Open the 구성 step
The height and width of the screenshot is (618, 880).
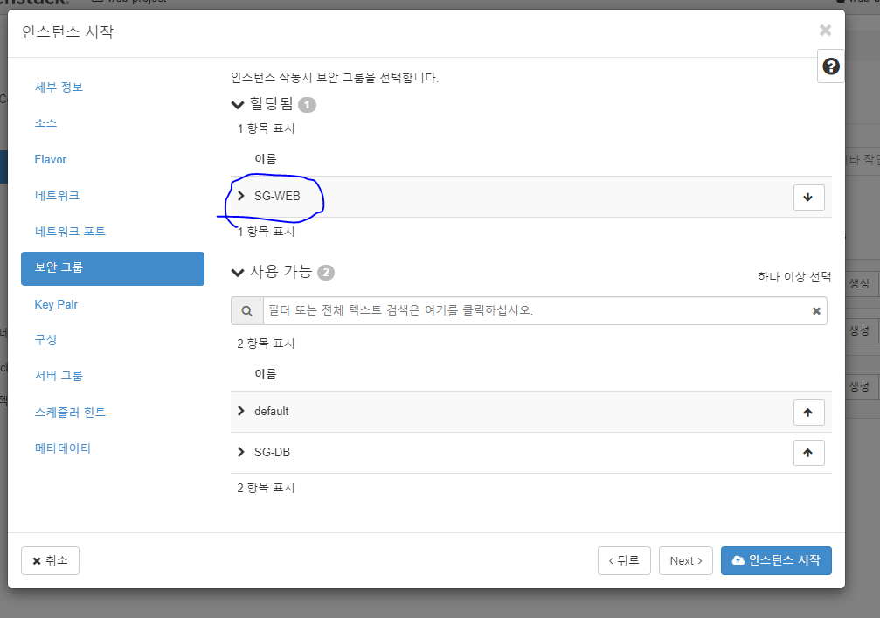(x=45, y=339)
